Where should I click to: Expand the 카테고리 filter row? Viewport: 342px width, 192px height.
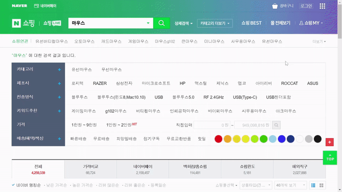point(59,69)
